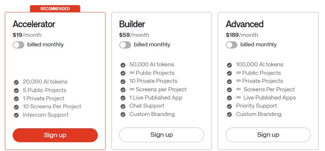Click checkmark beside Advanced Custom Branding

point(229,114)
